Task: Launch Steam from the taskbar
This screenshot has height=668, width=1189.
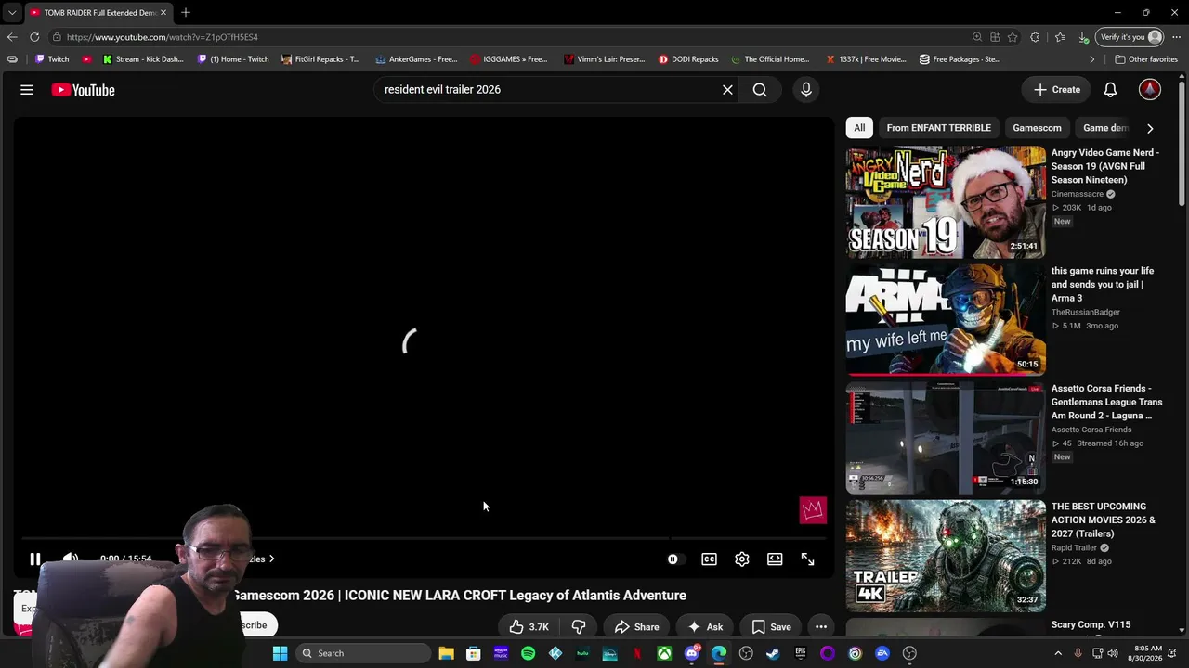Action: [x=773, y=653]
